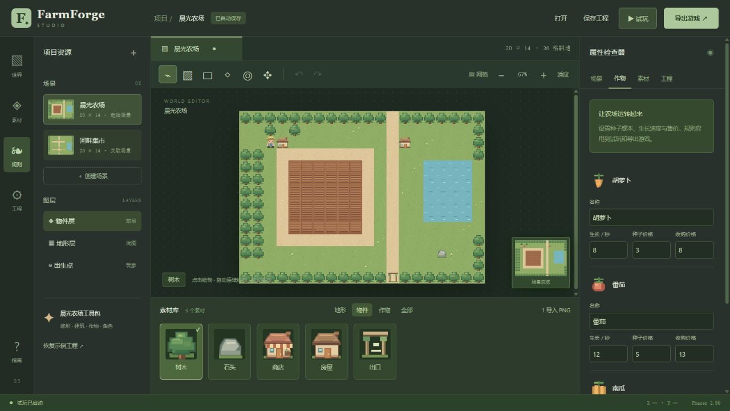Click the FarmForge logo icon
730x411 pixels.
(22, 18)
